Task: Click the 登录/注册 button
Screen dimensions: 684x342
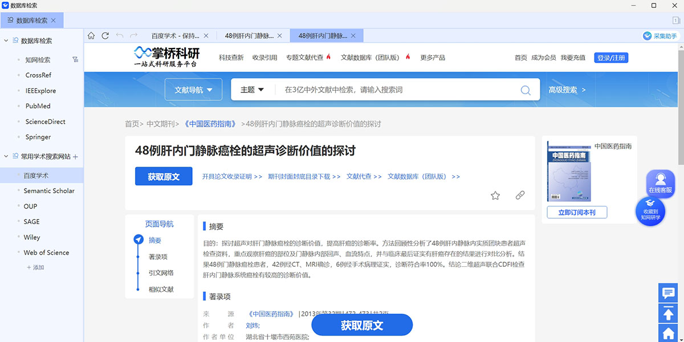Action: 611,58
